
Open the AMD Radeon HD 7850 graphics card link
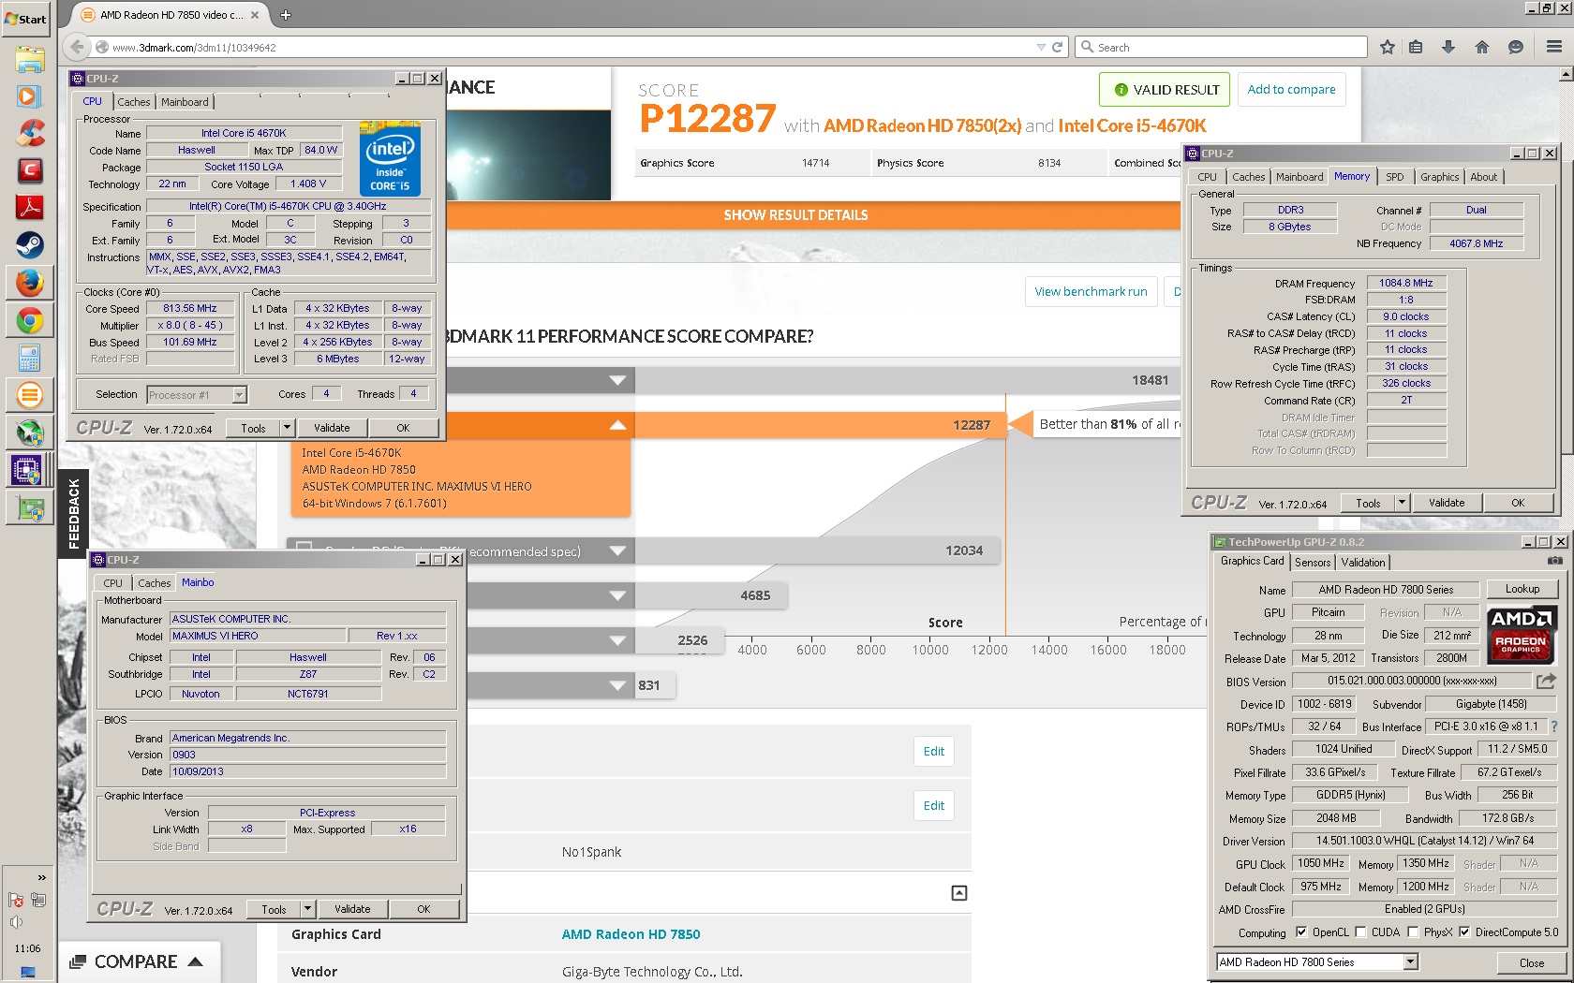pos(631,934)
